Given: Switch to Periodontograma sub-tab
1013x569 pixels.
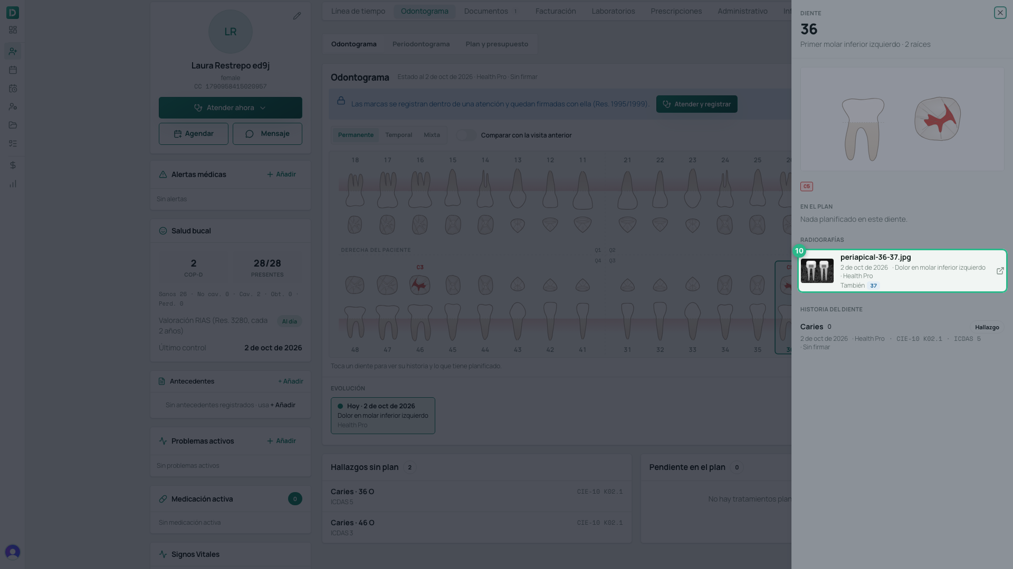Looking at the screenshot, I should coord(421,44).
